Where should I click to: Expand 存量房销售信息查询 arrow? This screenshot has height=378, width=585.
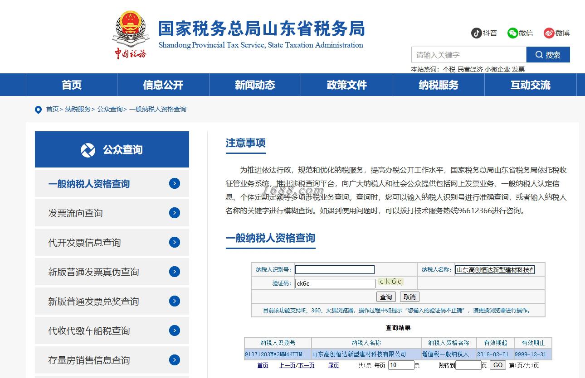point(175,360)
